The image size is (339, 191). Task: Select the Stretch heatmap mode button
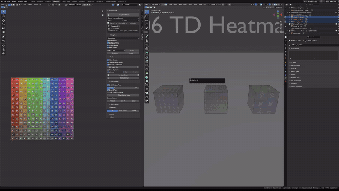(x=134, y=111)
